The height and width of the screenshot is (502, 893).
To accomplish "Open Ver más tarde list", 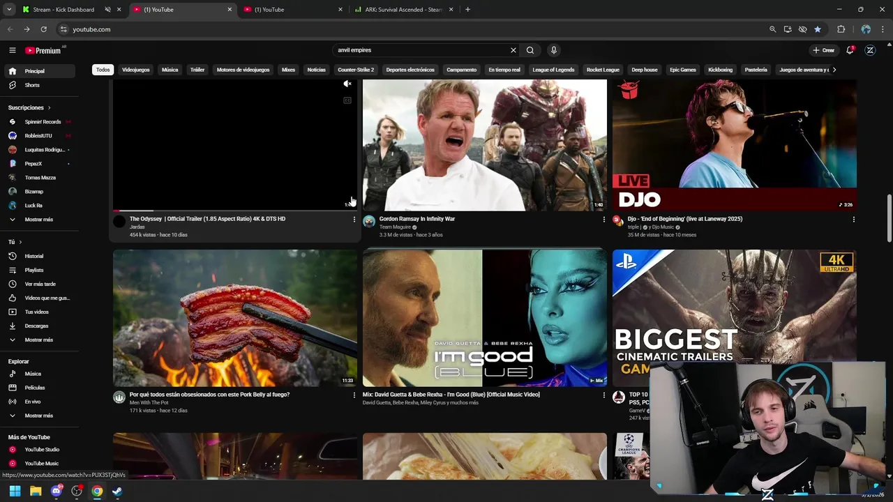I will pos(39,284).
